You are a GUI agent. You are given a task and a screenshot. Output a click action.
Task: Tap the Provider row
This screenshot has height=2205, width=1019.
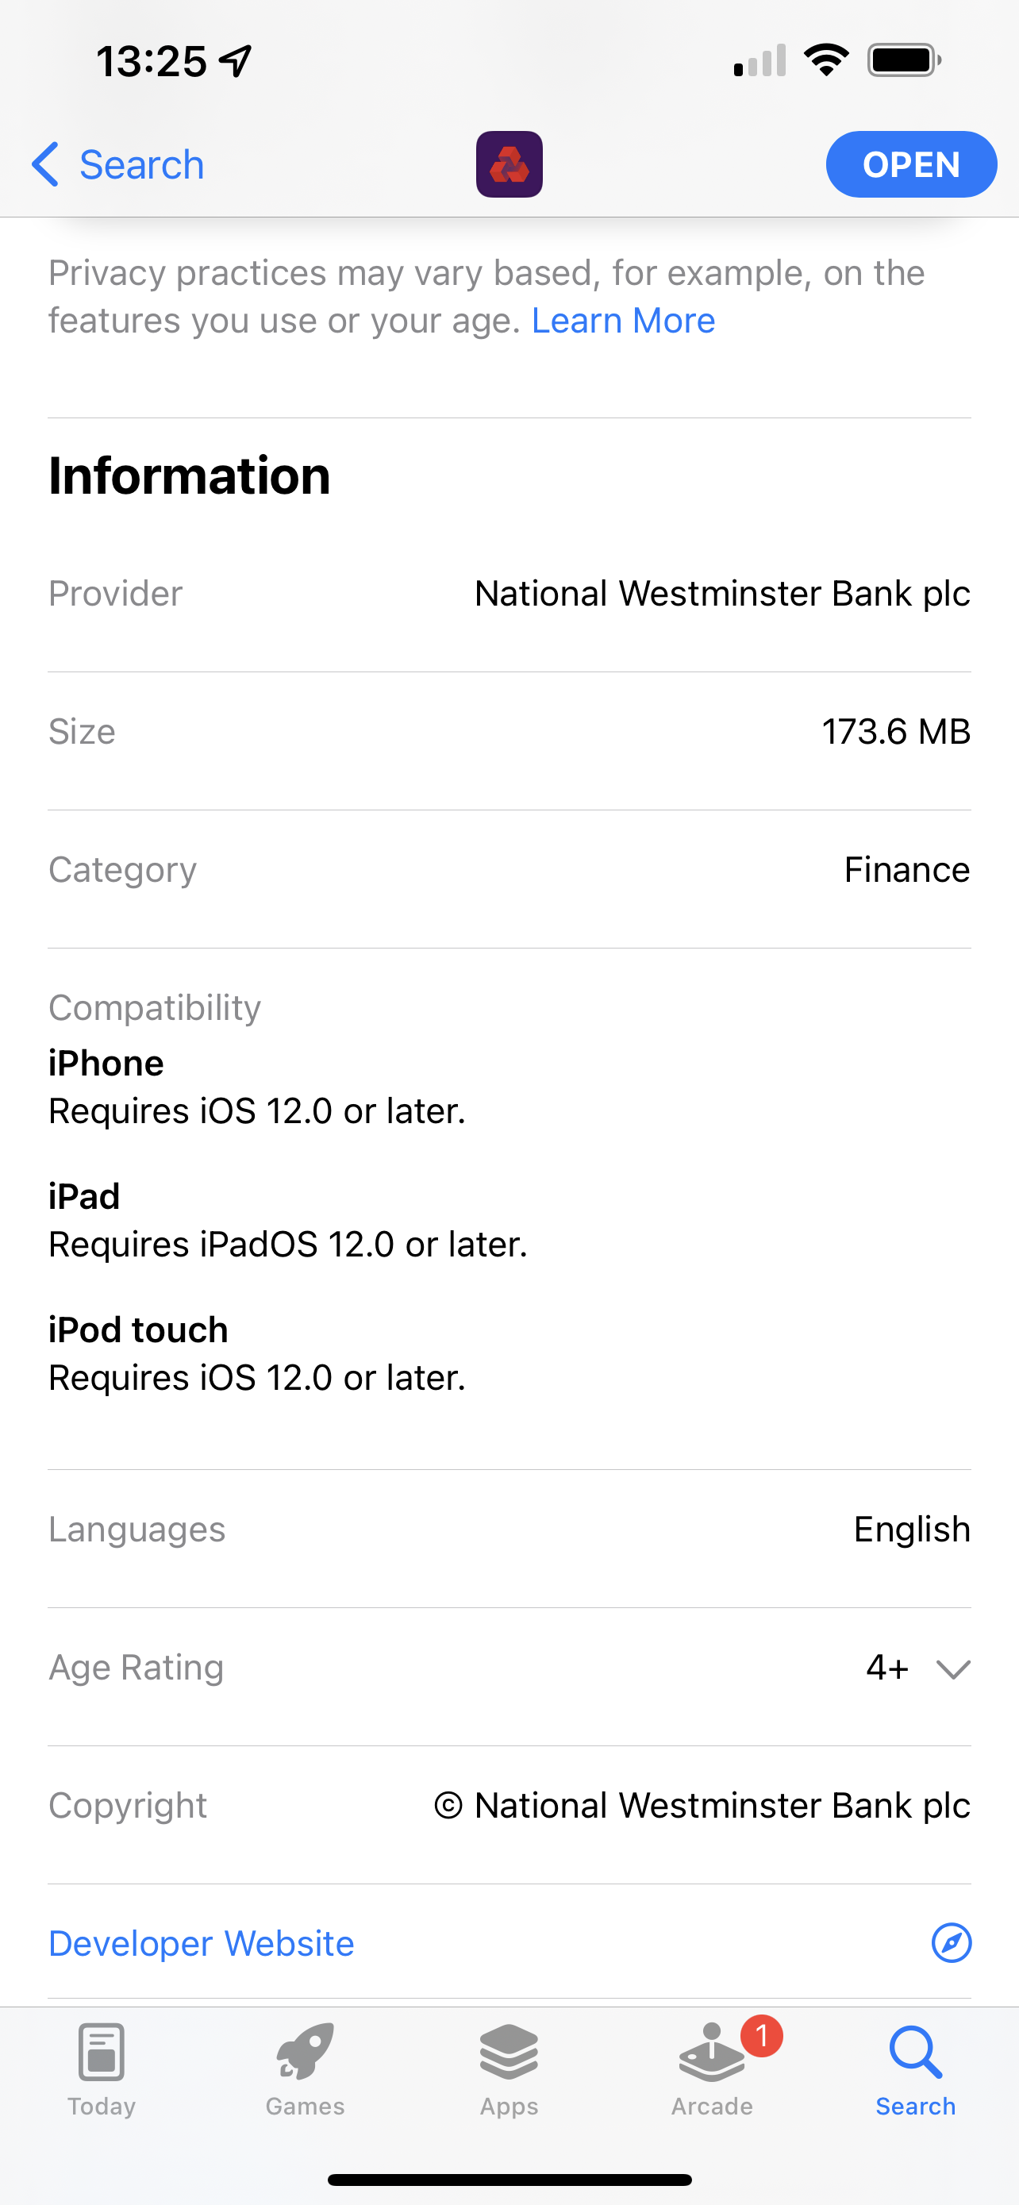click(x=509, y=594)
